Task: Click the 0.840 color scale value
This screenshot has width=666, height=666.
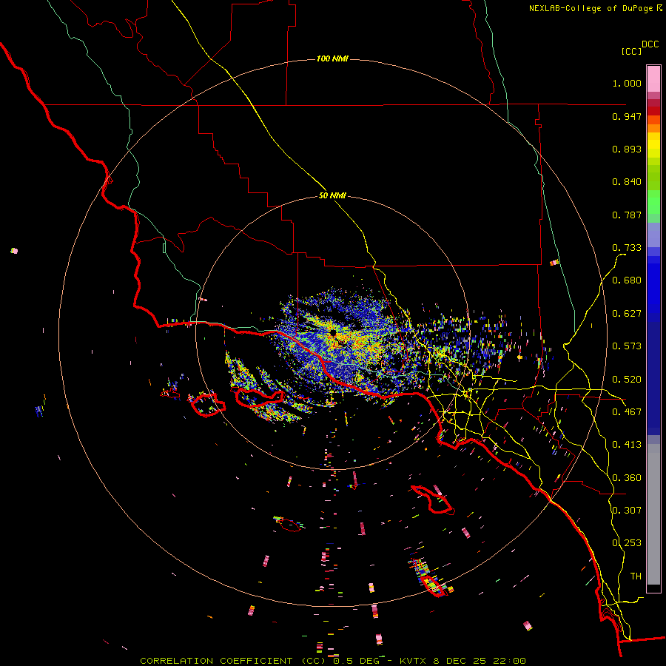Action: coord(627,182)
